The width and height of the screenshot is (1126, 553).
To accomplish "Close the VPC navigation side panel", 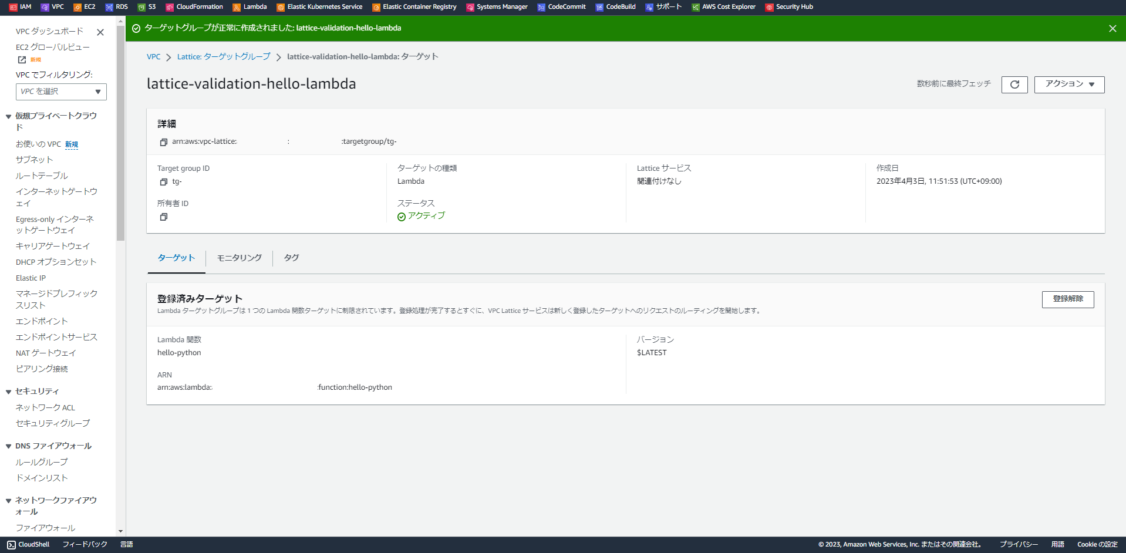I will 100,32.
